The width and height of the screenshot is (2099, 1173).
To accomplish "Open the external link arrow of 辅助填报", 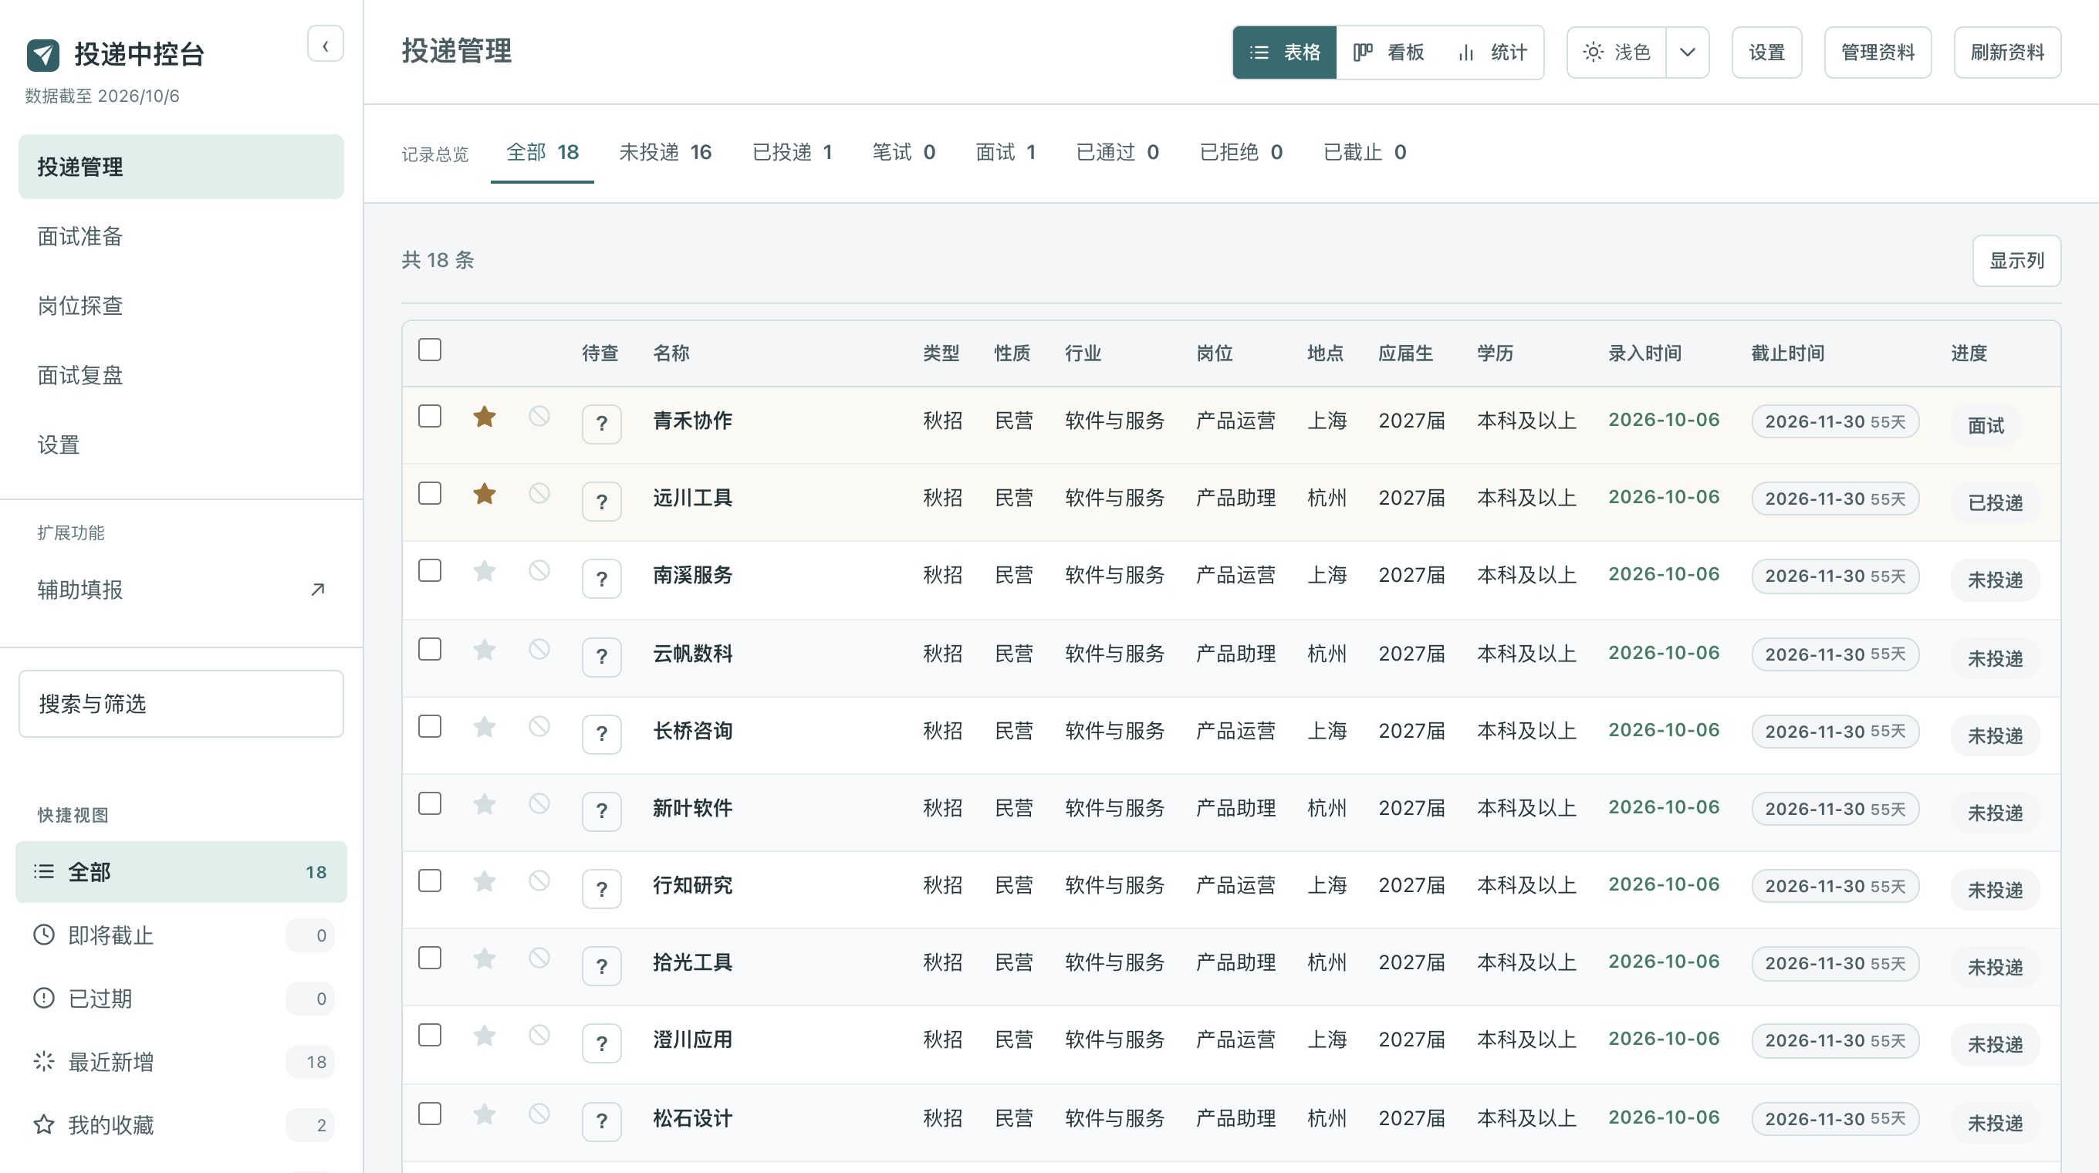I will coord(318,590).
